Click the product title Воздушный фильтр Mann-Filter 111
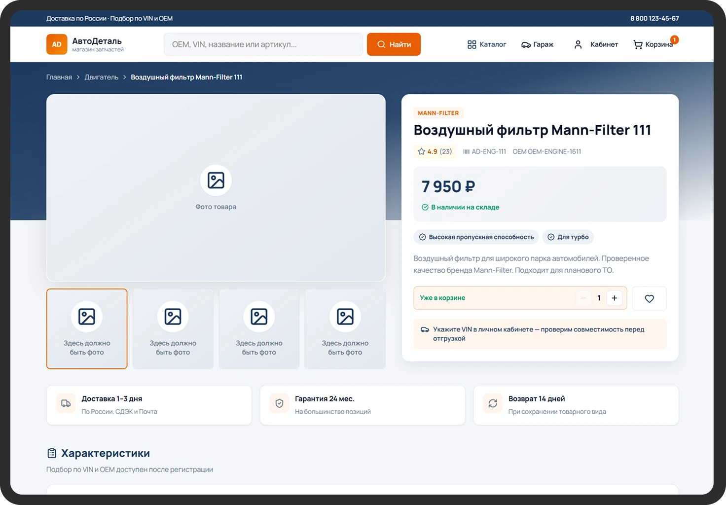The width and height of the screenshot is (726, 505). [532, 130]
